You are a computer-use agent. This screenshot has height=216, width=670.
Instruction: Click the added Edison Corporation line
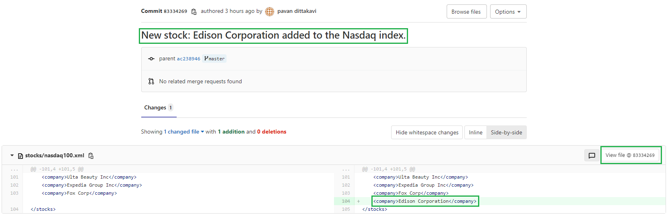pos(425,201)
